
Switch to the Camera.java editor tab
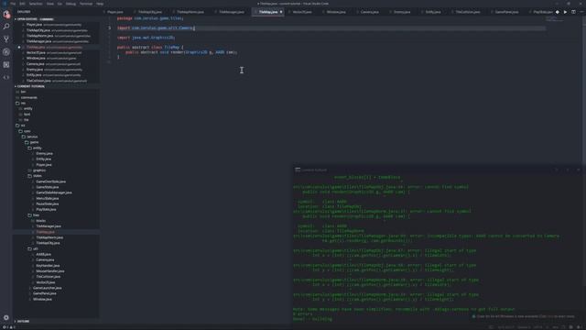369,12
